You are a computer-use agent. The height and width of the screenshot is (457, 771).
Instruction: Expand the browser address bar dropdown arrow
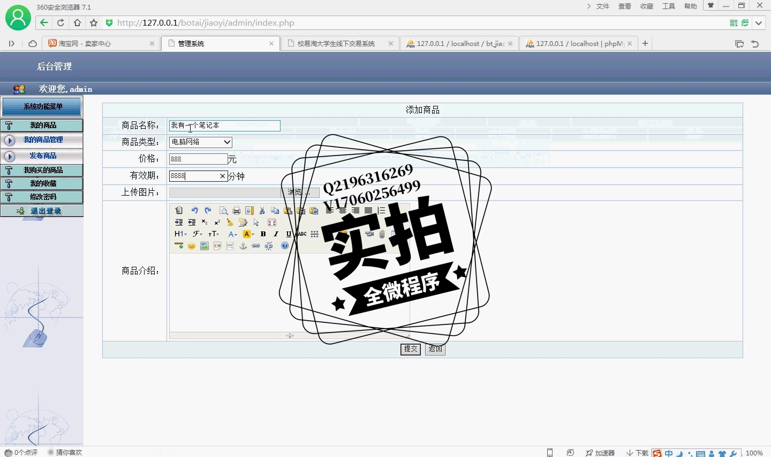(759, 23)
